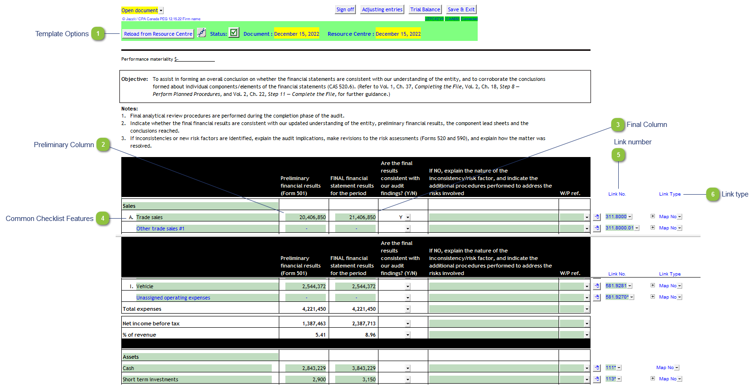Open the Unassigned operating expenses link
This screenshot has height=386, width=756.
coord(173,298)
